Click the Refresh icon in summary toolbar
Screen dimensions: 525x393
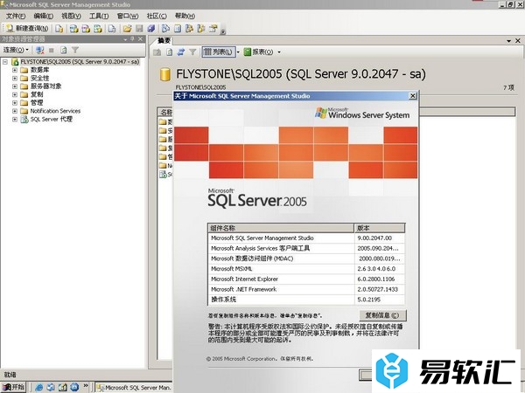coord(170,52)
